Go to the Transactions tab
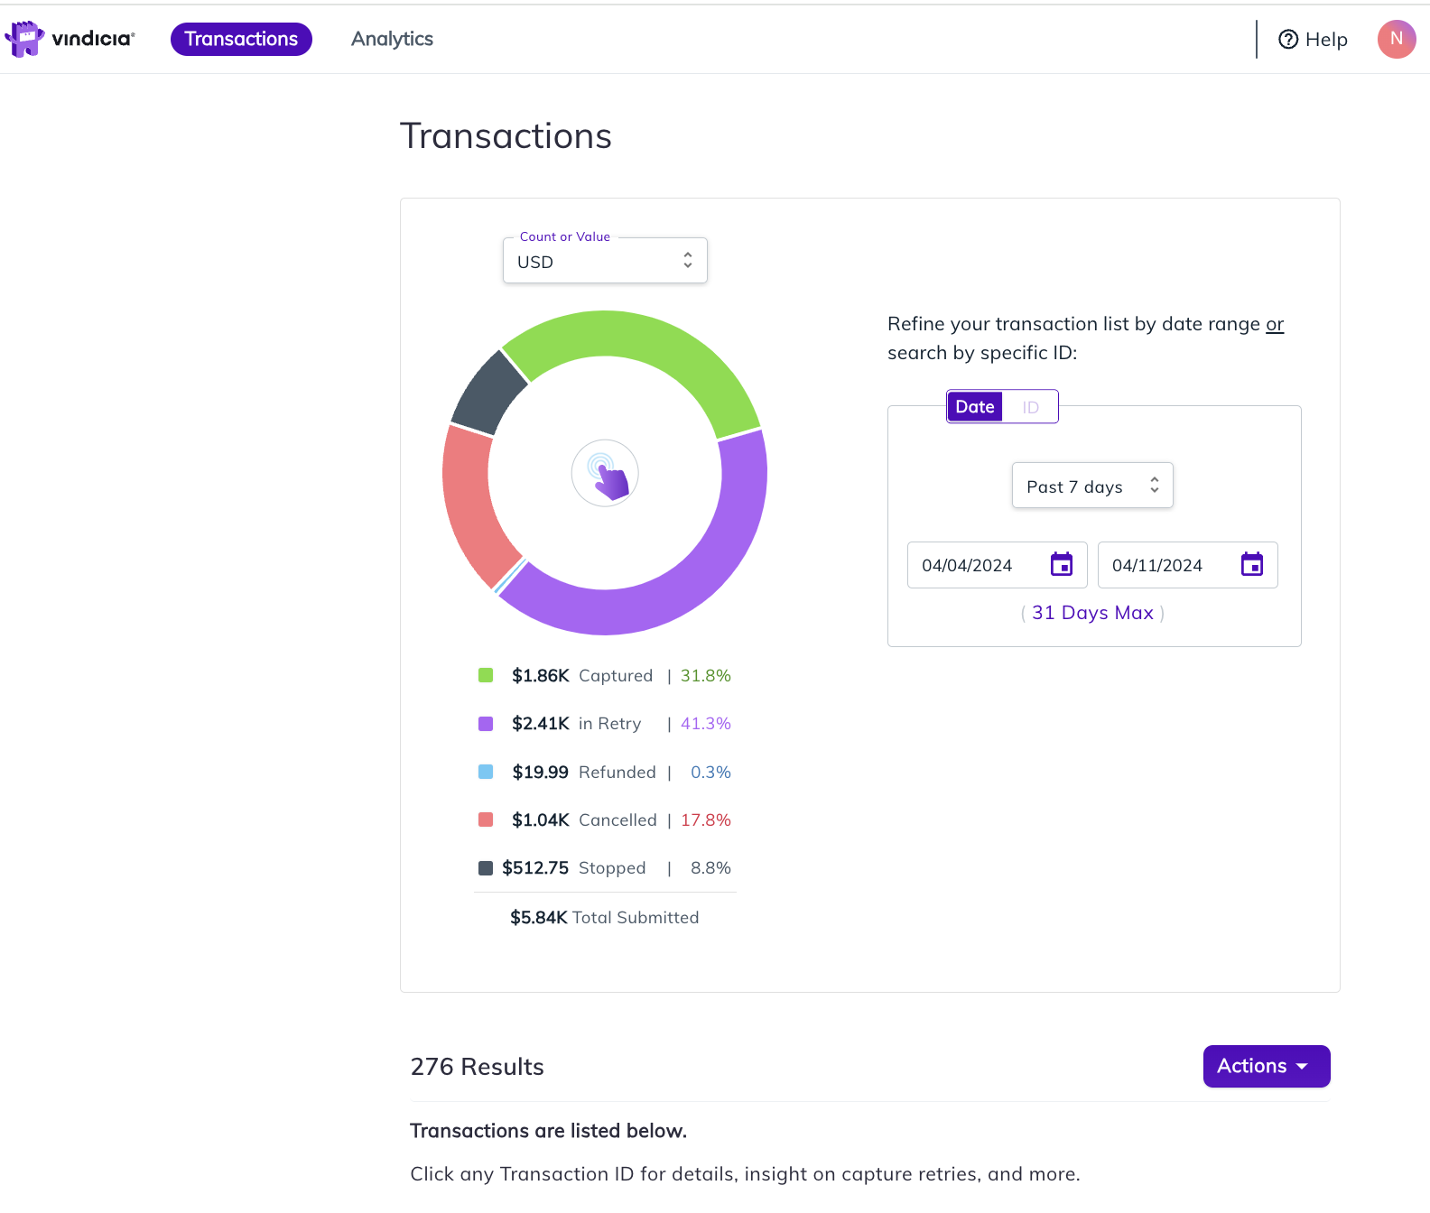This screenshot has width=1430, height=1213. point(241,39)
